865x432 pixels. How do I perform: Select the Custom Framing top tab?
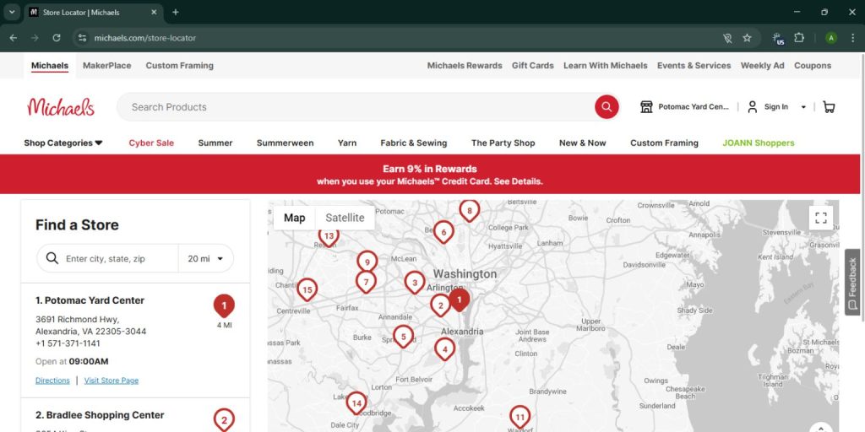pyautogui.click(x=179, y=66)
